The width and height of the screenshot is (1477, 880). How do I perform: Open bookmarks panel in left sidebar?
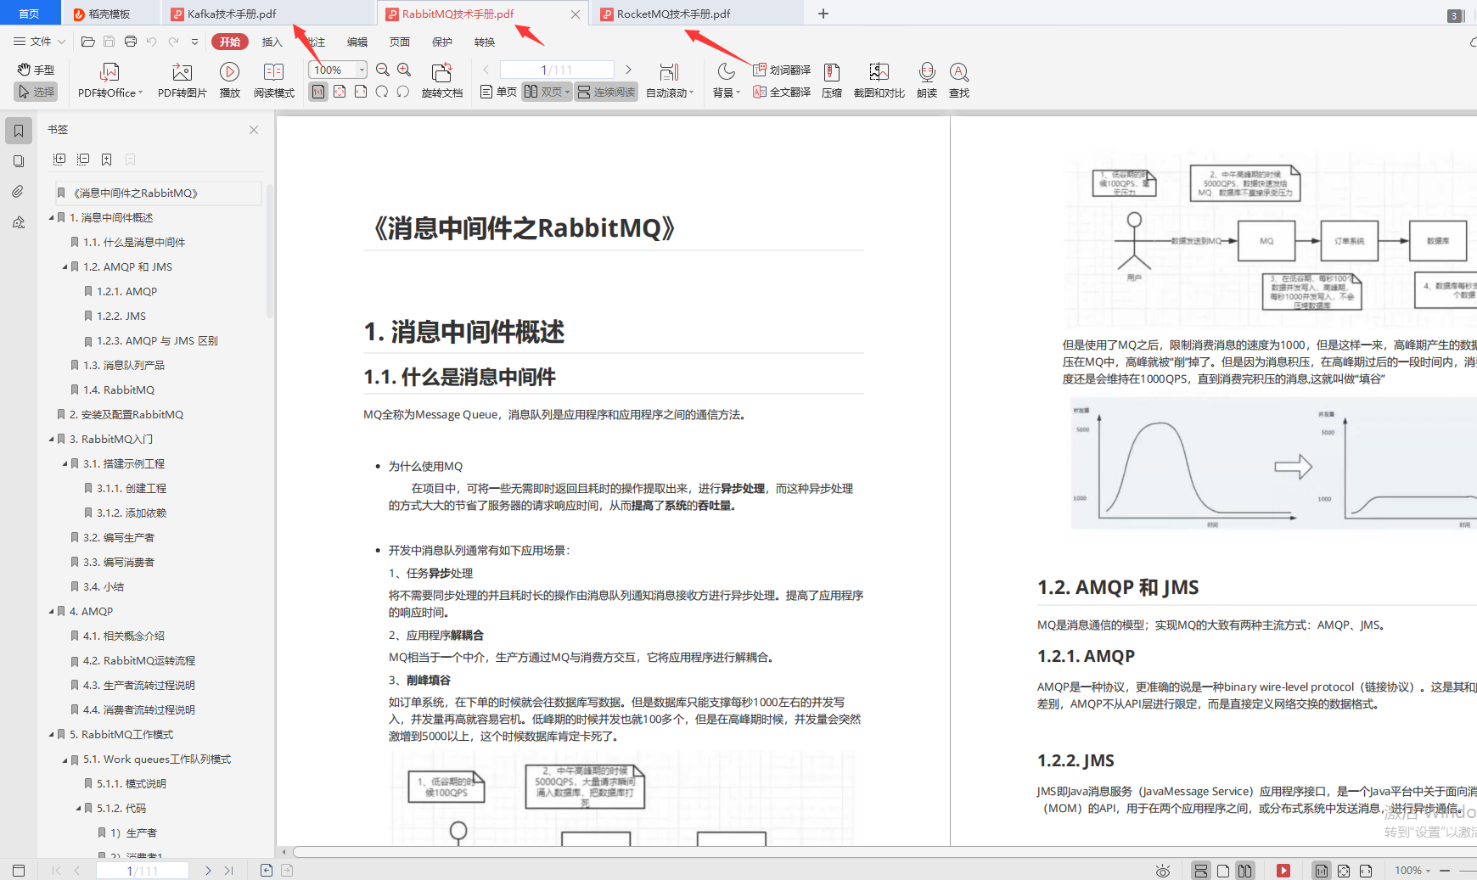tap(18, 131)
